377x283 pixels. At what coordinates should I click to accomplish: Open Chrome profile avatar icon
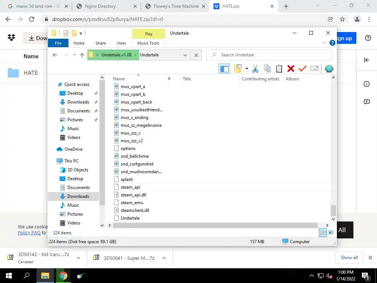[357, 19]
